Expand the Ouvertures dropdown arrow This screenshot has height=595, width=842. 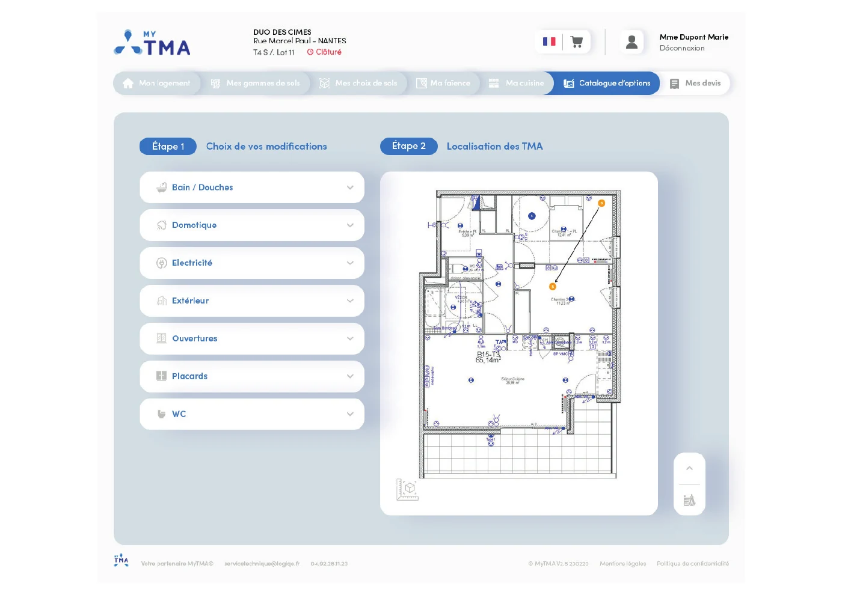(350, 339)
